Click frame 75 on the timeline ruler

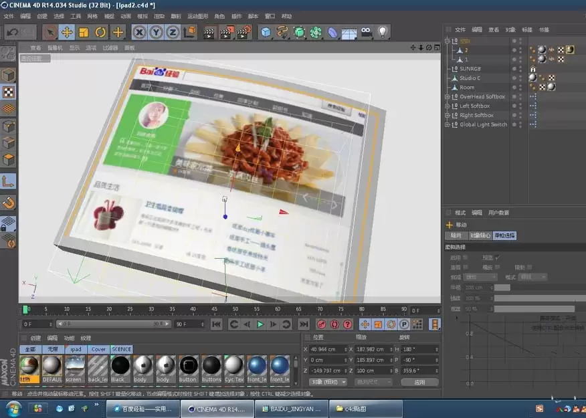(340, 310)
